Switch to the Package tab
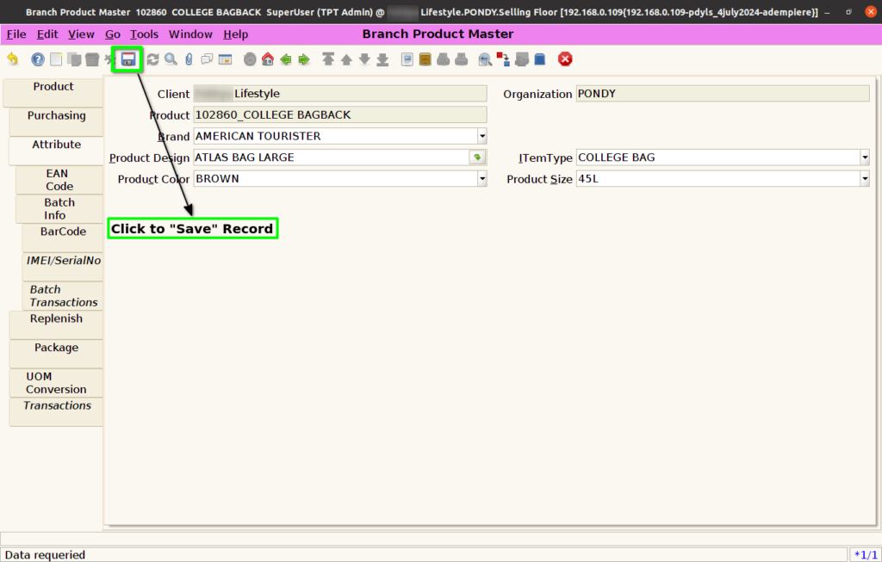Image resolution: width=882 pixels, height=562 pixels. click(x=56, y=354)
